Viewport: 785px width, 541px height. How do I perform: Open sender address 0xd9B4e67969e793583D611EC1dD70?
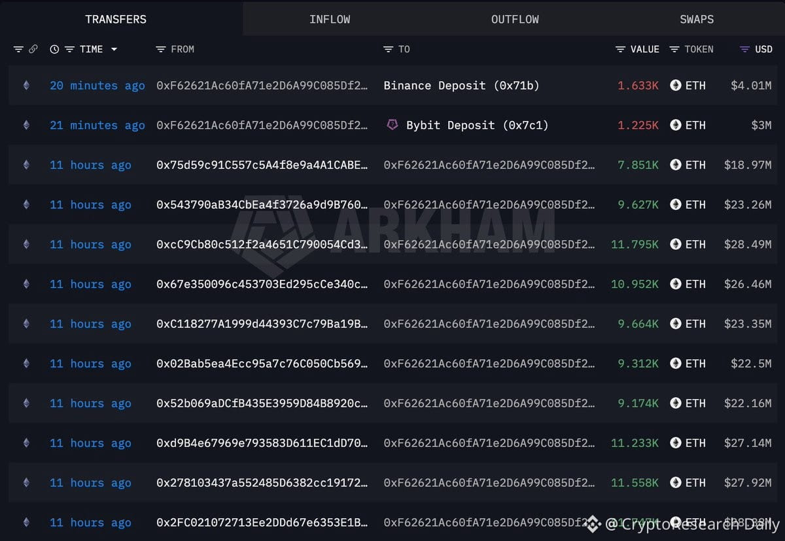click(262, 444)
